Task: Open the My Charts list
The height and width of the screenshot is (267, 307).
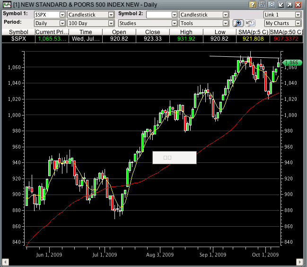Action: 282,23
